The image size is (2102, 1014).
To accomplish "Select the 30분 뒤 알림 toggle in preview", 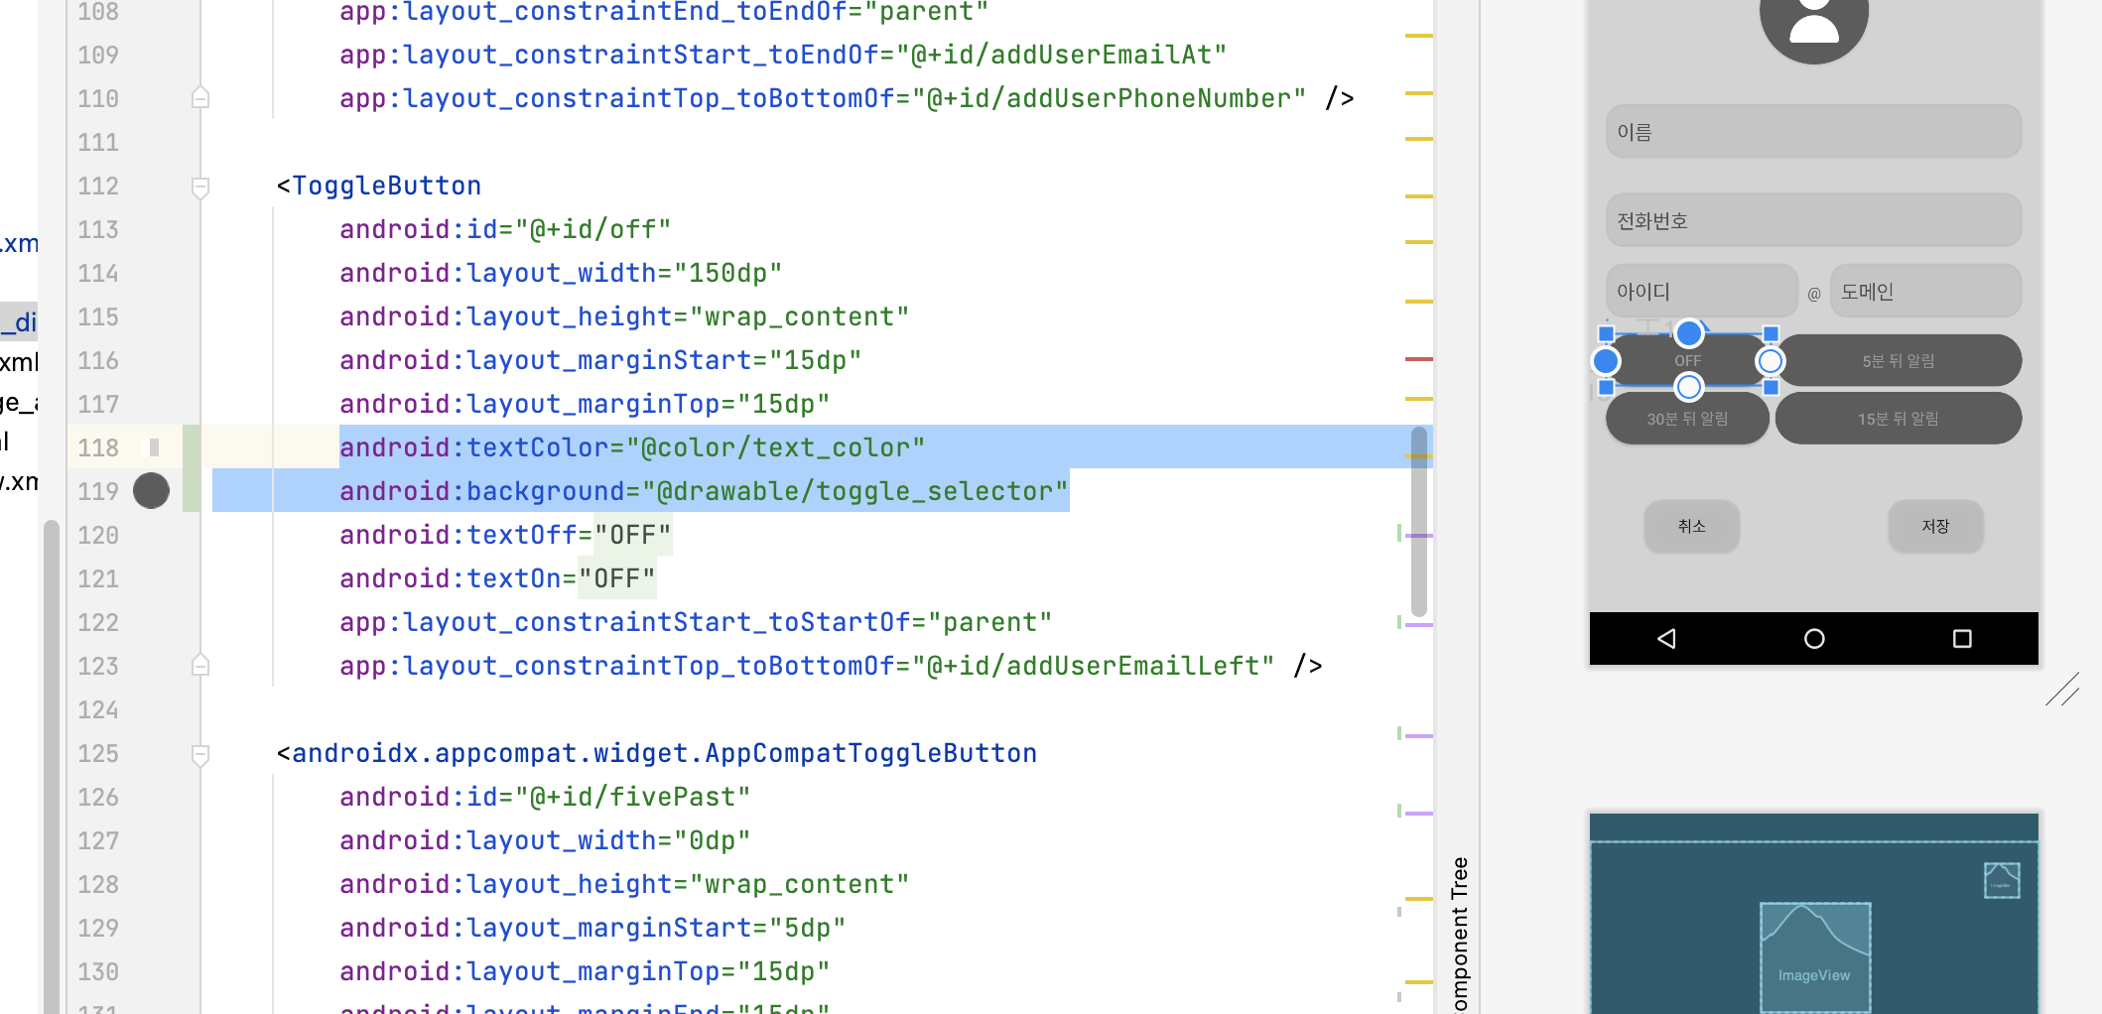I will pos(1687,419).
